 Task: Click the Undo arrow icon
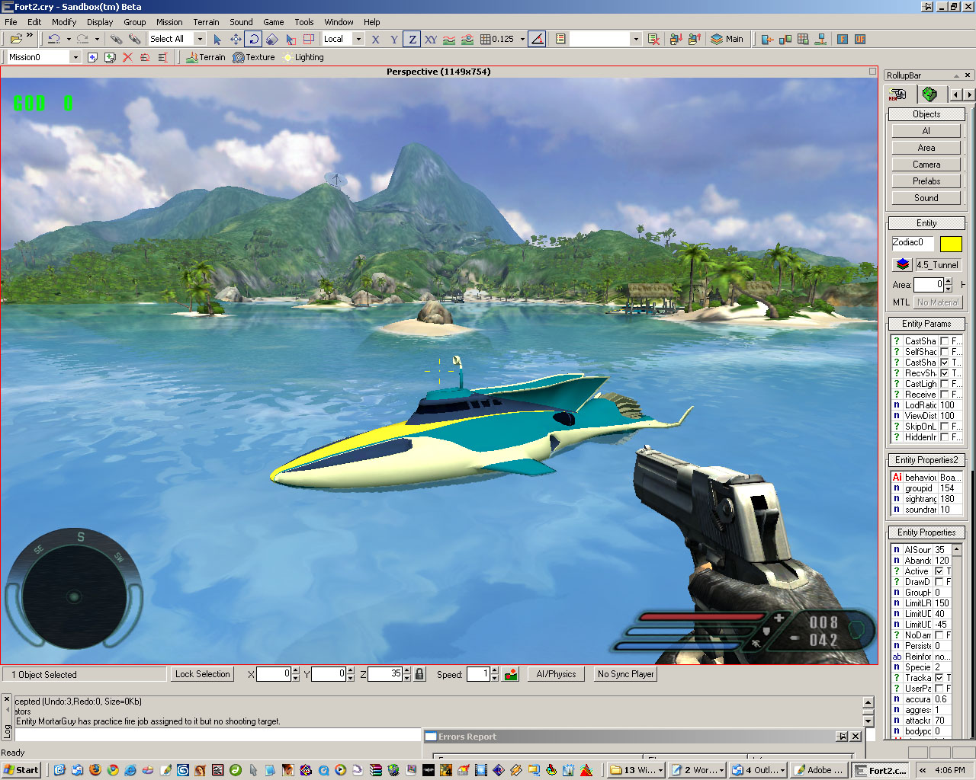point(53,39)
